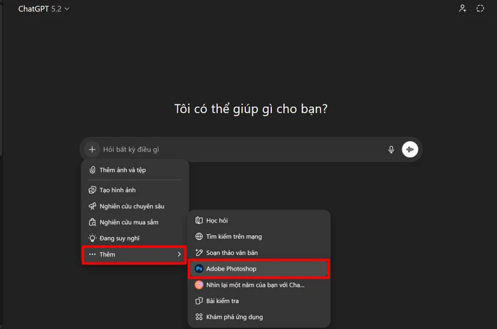
Task: Select Bài kiểm tra from submenu
Action: tap(222, 301)
